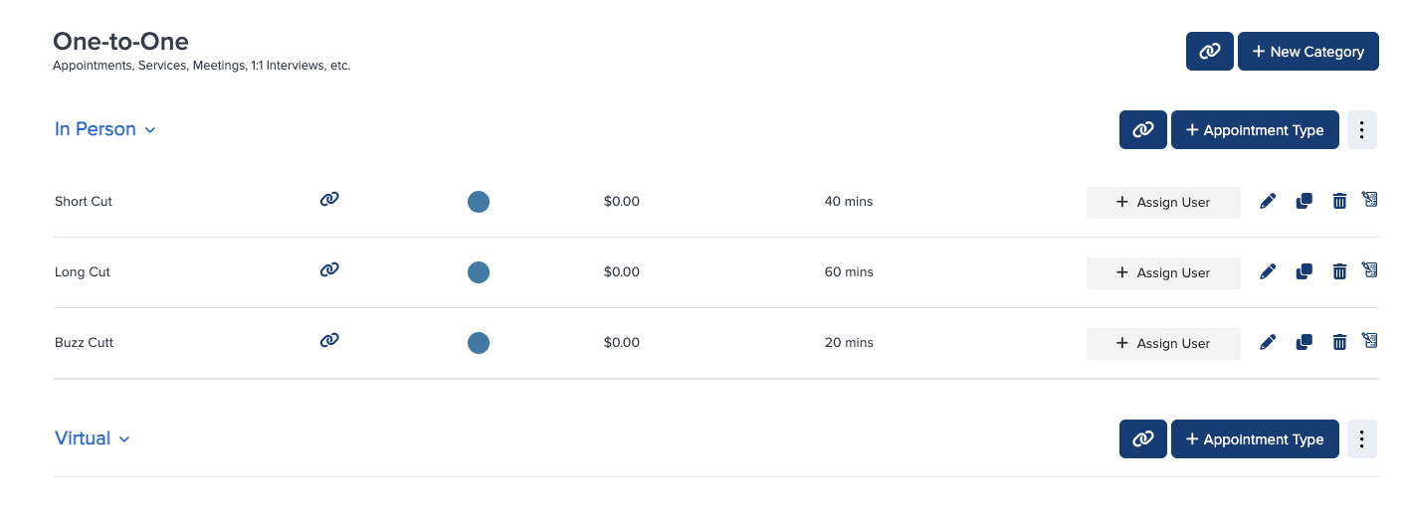The image size is (1407, 513).
Task: Copy the Buzz Cutt booking link icon
Action: tap(329, 340)
